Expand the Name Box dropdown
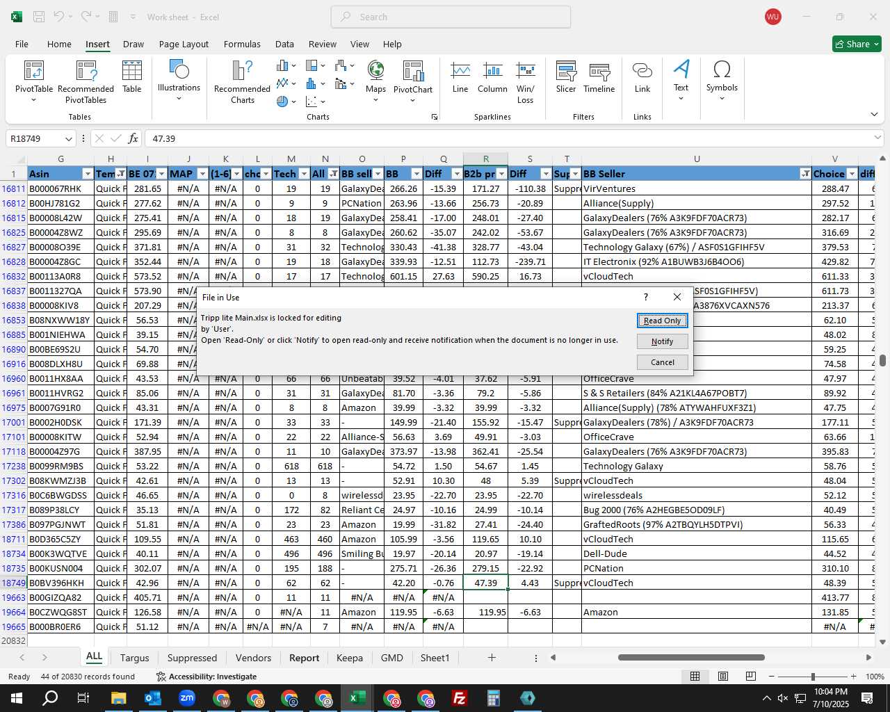 (x=68, y=139)
